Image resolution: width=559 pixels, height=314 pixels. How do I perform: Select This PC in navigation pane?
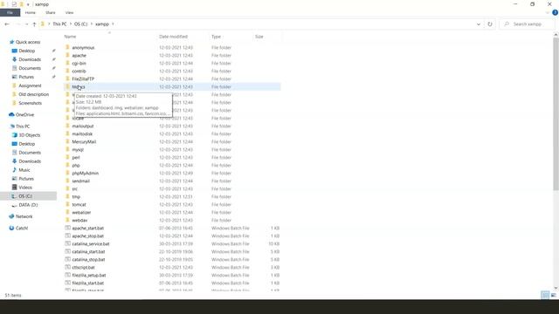pos(23,126)
